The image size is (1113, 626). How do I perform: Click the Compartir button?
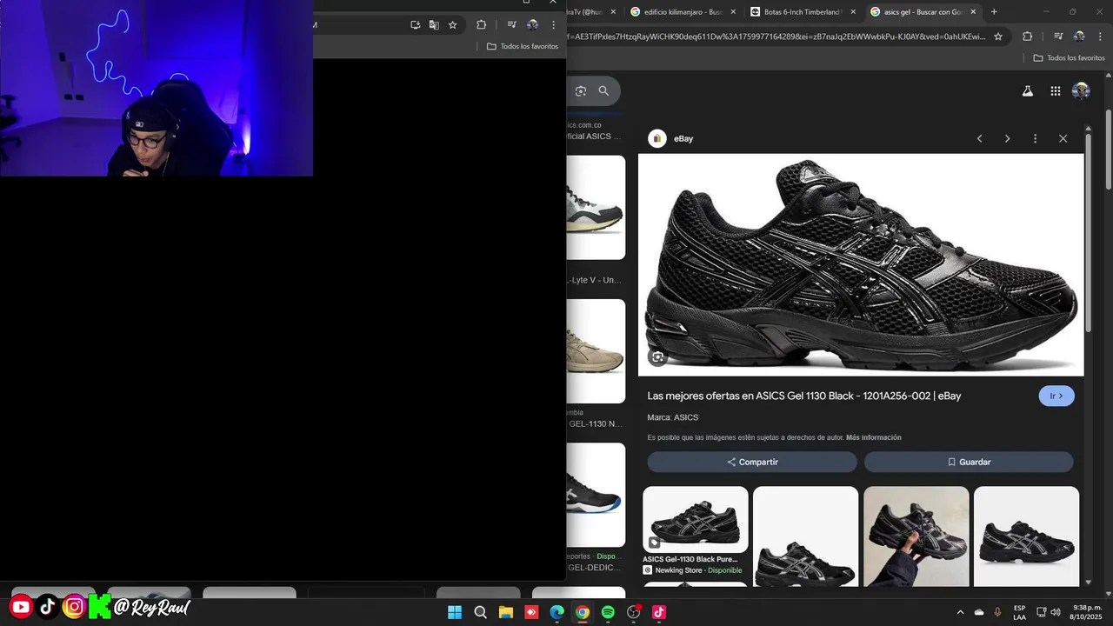pos(752,462)
